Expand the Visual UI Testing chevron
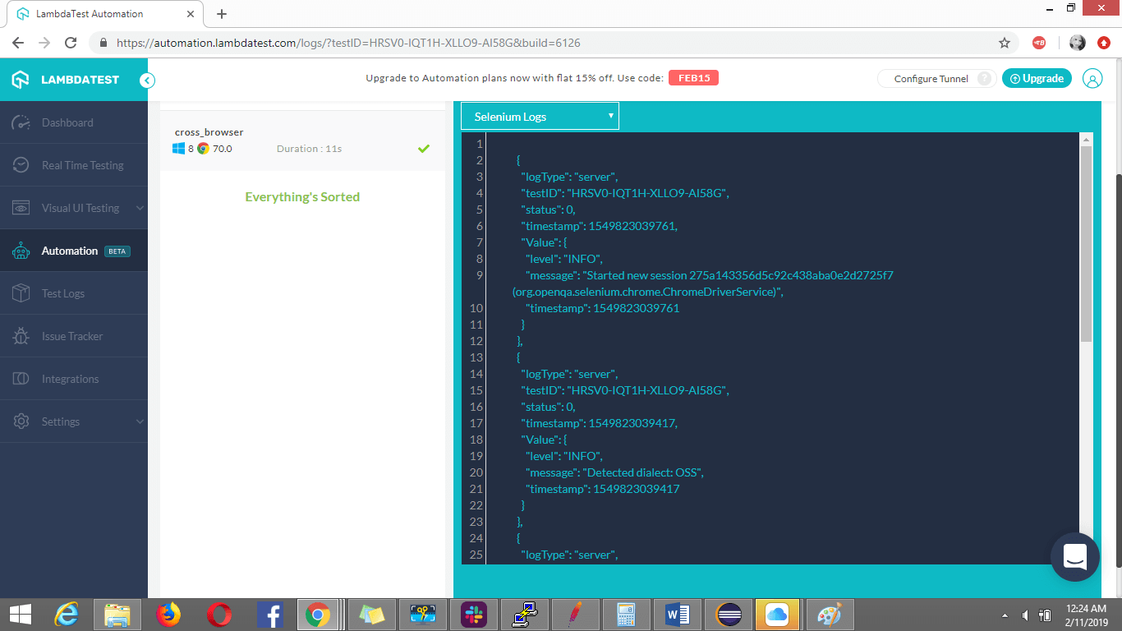The height and width of the screenshot is (631, 1122). point(139,209)
